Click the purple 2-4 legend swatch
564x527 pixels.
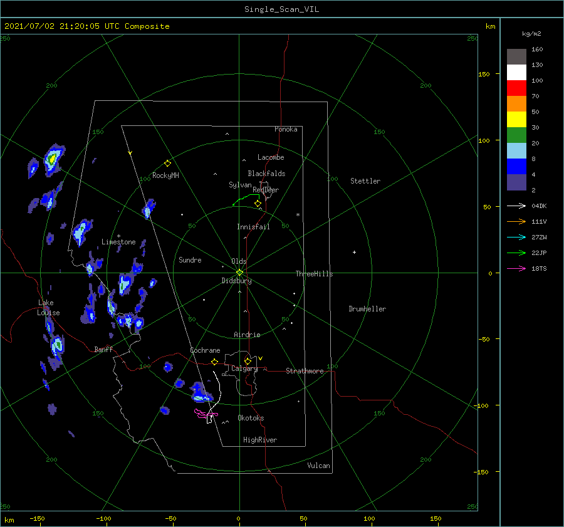click(516, 182)
